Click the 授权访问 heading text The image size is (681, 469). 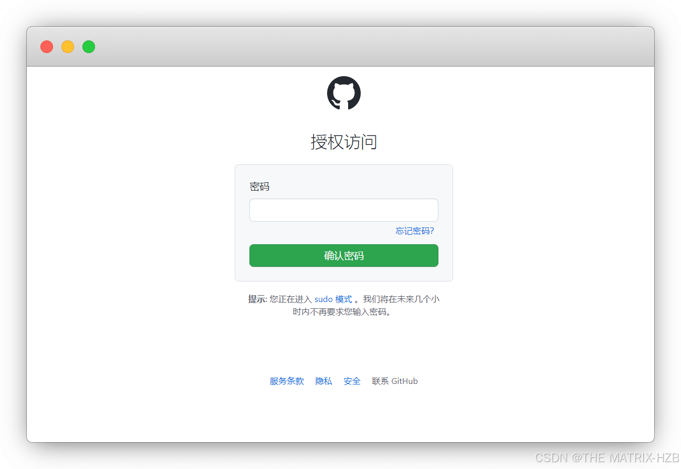point(344,142)
